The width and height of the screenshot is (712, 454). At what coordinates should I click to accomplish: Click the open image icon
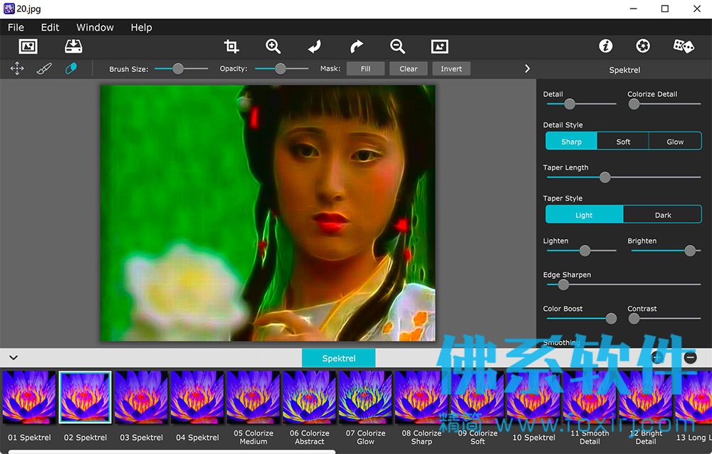[x=28, y=46]
